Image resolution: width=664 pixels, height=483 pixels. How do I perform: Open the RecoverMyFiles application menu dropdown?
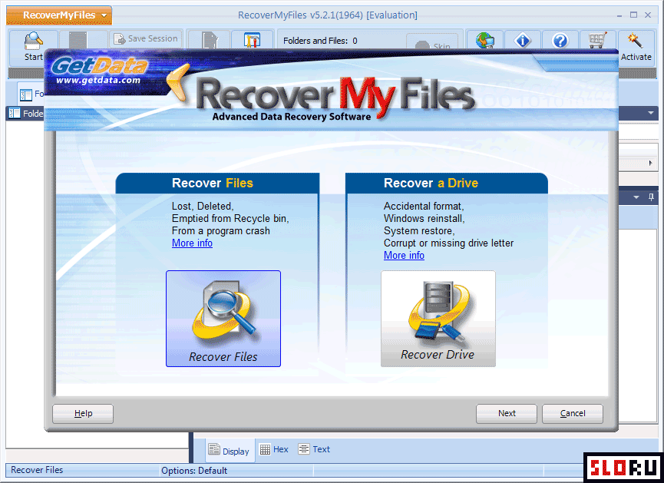point(59,15)
